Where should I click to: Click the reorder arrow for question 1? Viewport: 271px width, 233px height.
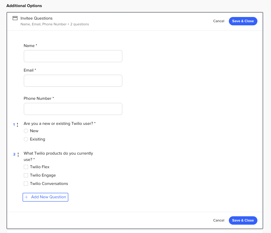18,125
